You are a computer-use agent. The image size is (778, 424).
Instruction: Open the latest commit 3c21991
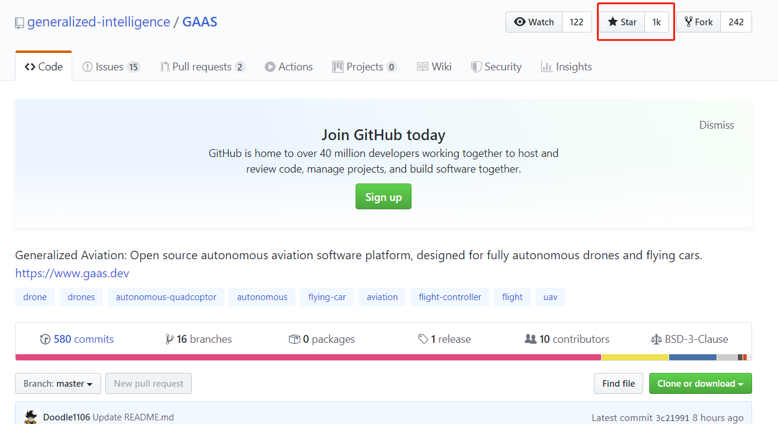click(672, 417)
